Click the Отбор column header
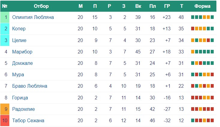 [x=41, y=6]
